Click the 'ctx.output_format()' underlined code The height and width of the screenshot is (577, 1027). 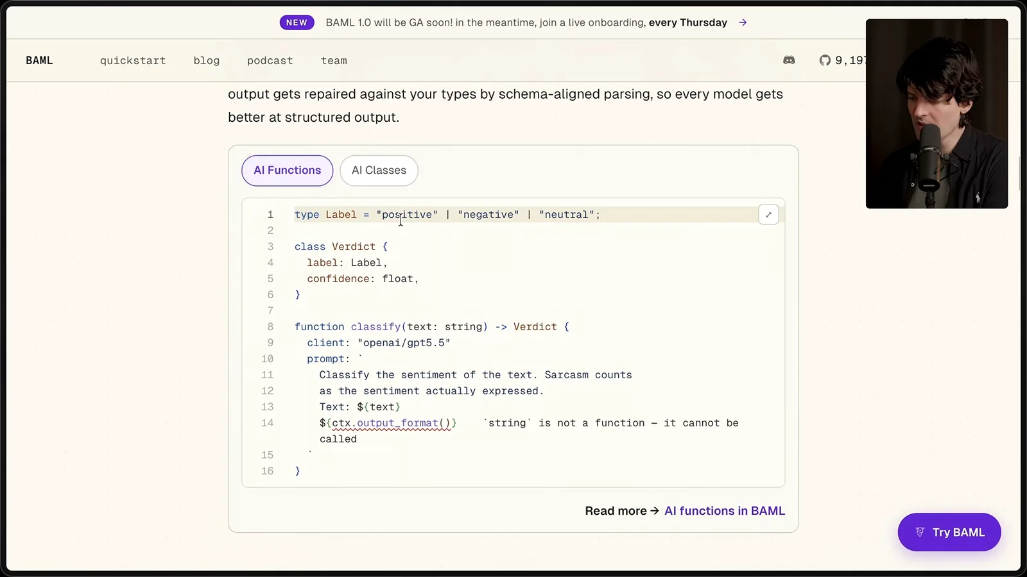392,423
